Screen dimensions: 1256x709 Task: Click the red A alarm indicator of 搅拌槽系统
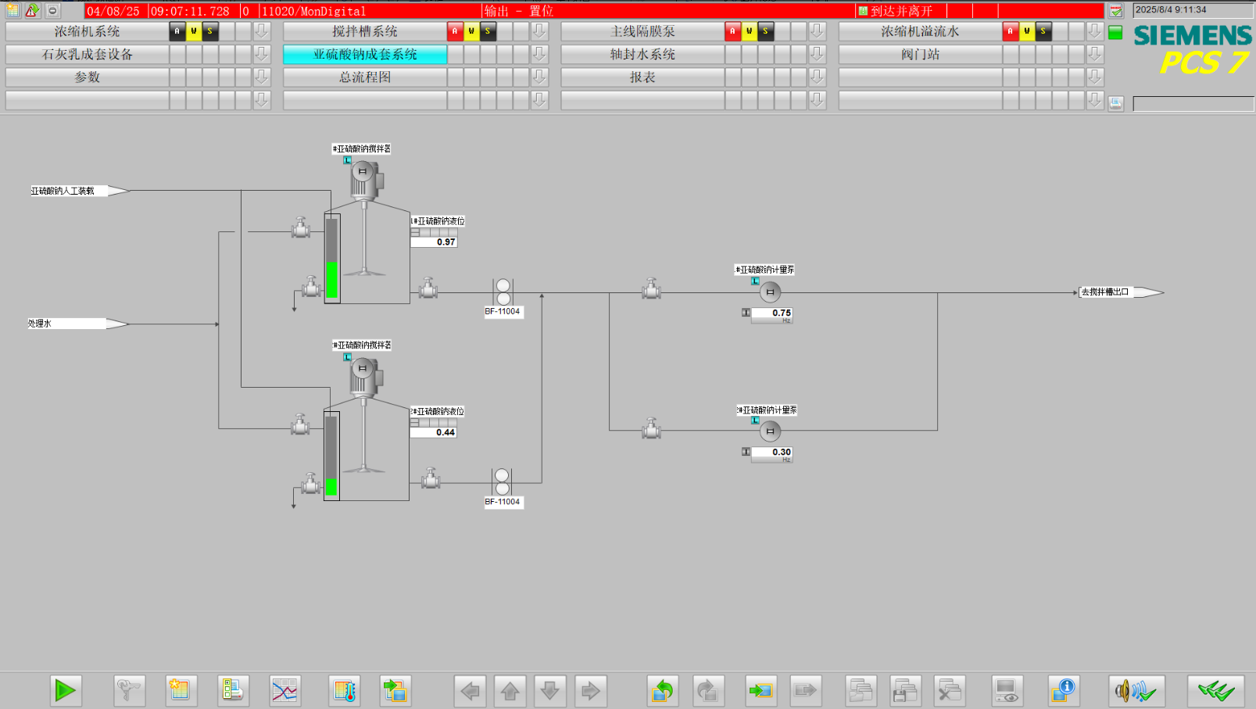[455, 31]
